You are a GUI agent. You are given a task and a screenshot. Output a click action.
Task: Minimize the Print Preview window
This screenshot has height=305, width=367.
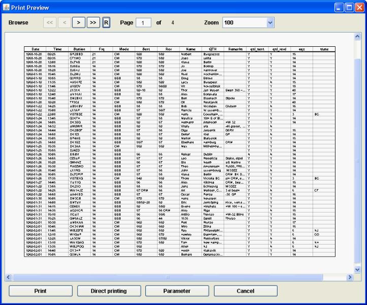coord(338,7)
